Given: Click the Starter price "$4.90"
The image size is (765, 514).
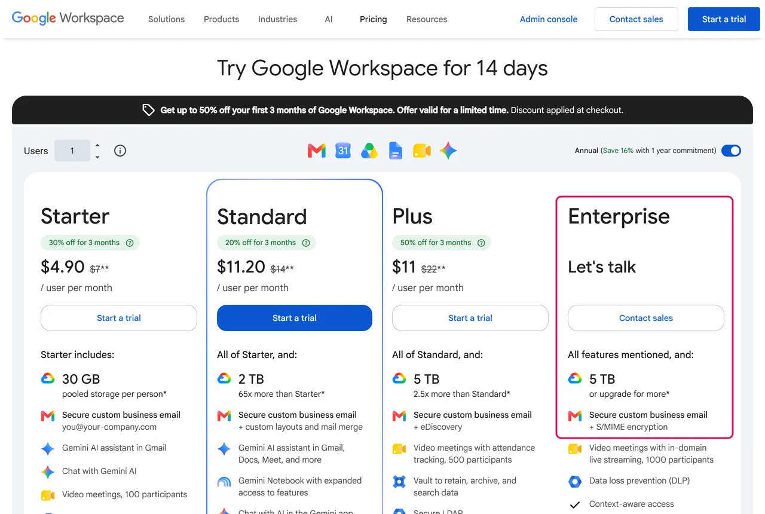Looking at the screenshot, I should tap(63, 267).
